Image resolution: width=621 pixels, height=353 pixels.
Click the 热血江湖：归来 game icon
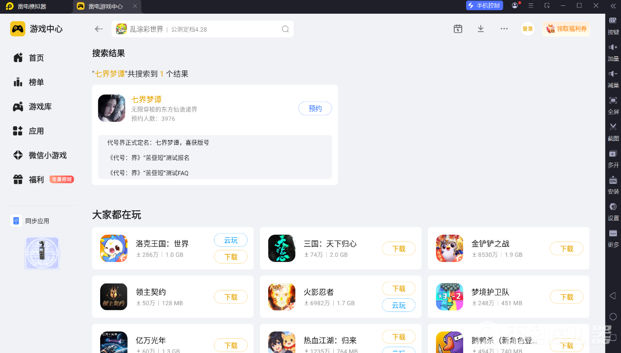point(282,342)
